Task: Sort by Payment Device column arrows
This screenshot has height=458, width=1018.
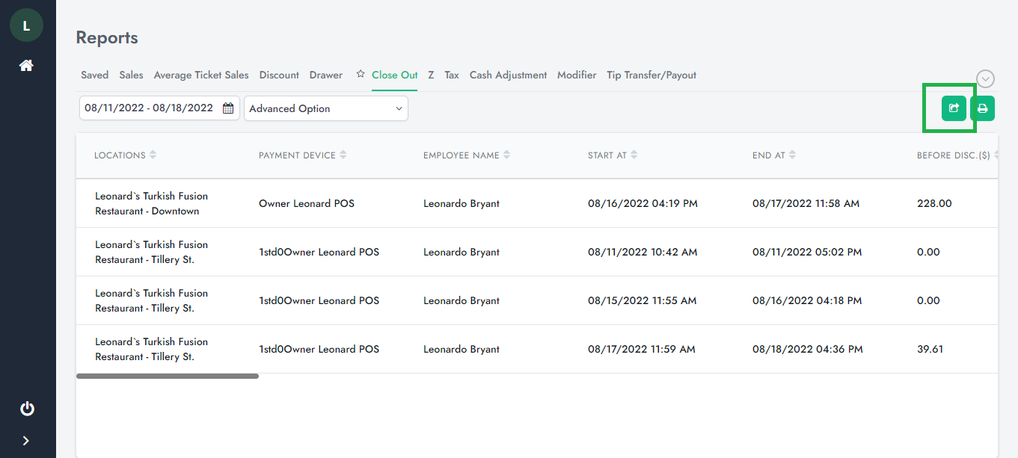Action: click(x=343, y=155)
